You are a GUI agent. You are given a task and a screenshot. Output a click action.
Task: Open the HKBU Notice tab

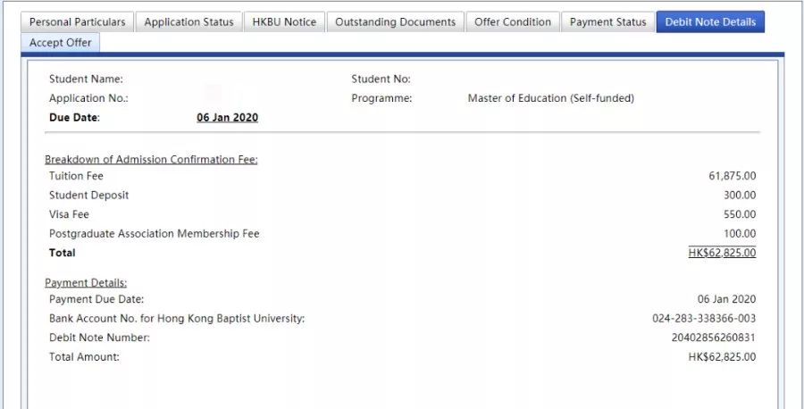(284, 21)
